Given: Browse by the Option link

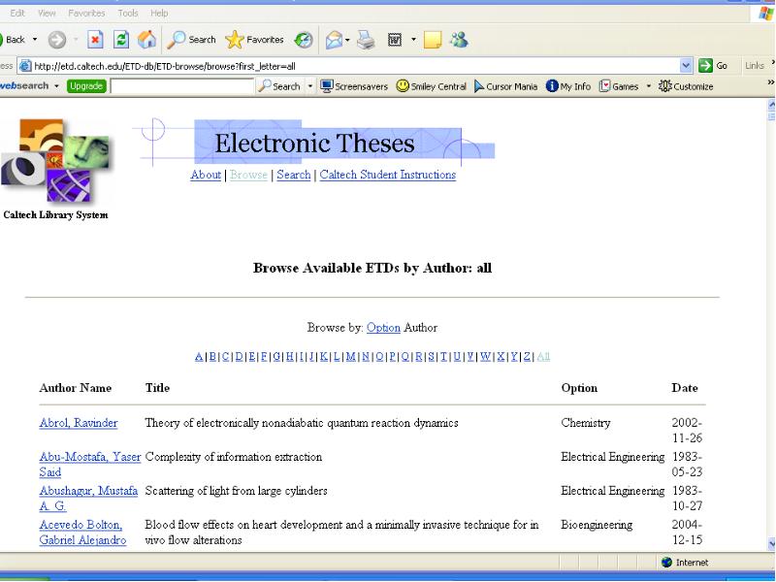Looking at the screenshot, I should point(383,328).
